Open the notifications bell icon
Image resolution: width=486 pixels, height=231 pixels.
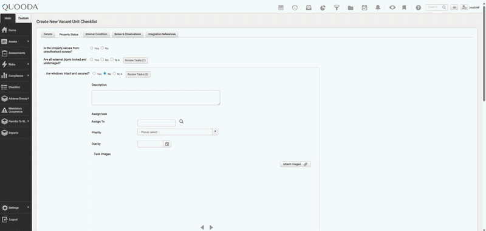click(378, 8)
